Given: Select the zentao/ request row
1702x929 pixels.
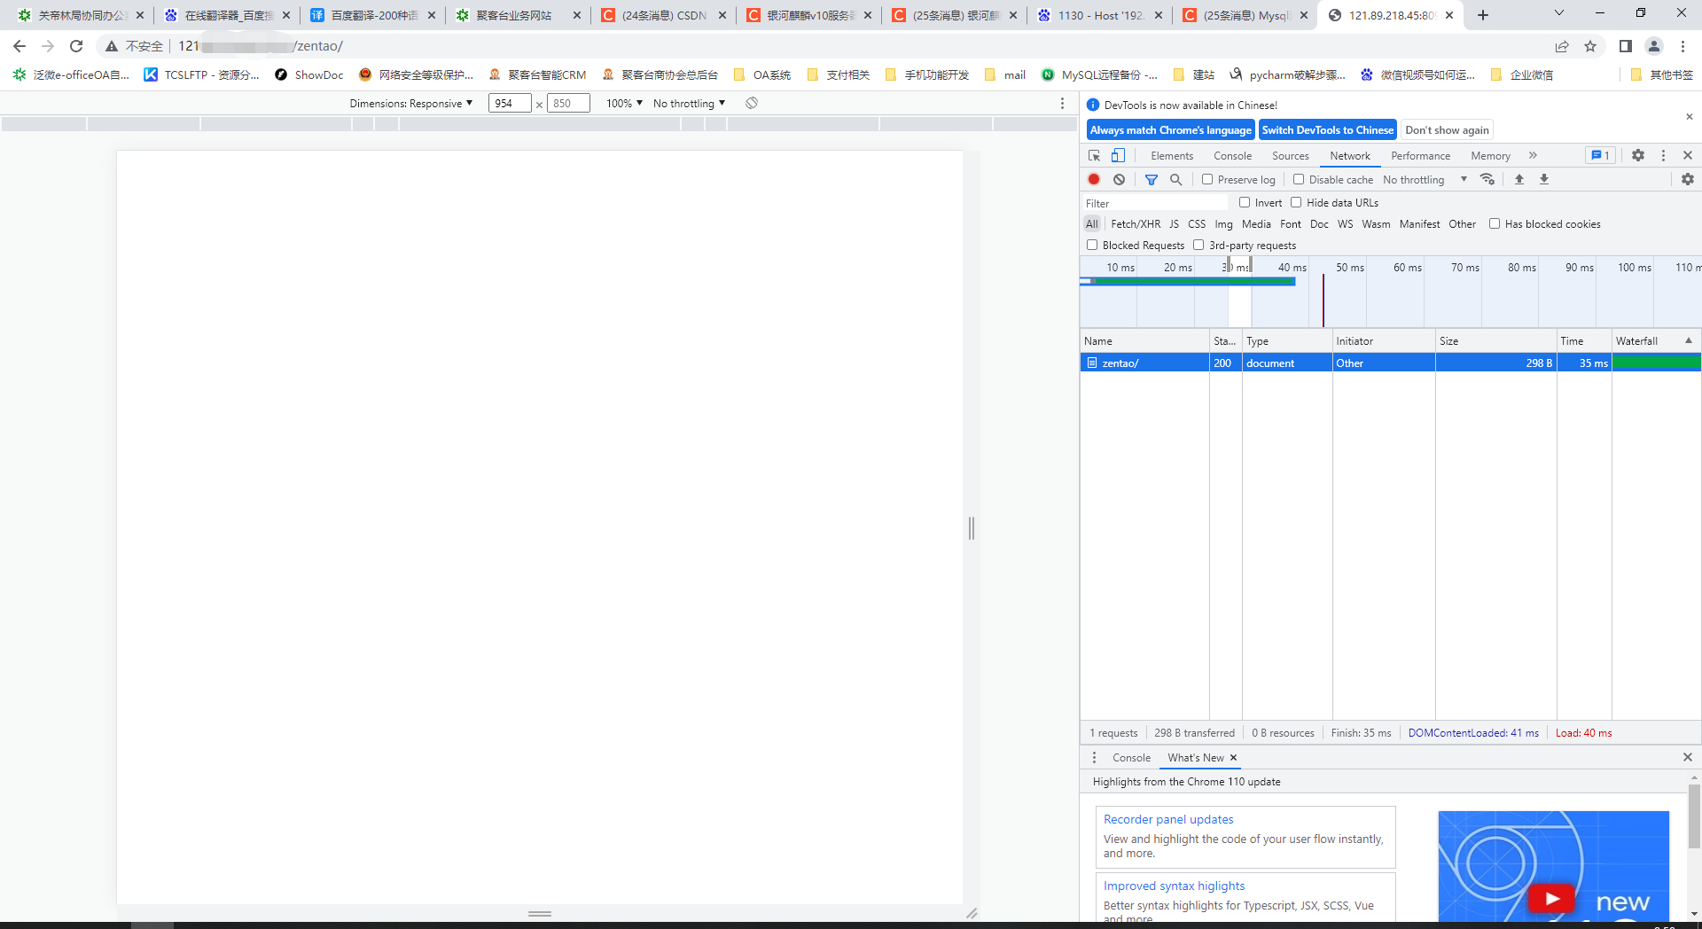Looking at the screenshot, I should (x=1390, y=363).
